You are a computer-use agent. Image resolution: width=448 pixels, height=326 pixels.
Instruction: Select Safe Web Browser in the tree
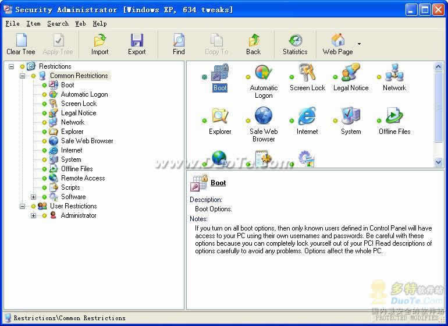87,141
